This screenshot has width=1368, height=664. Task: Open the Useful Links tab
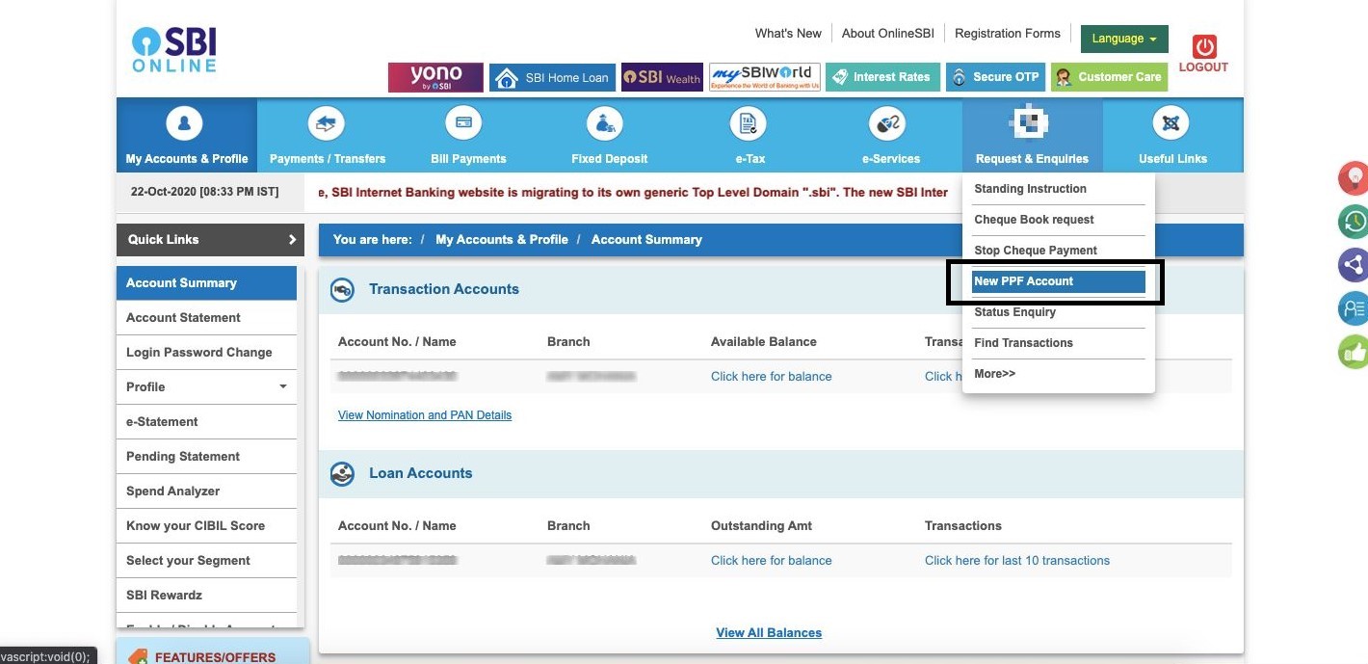[x=1171, y=135]
